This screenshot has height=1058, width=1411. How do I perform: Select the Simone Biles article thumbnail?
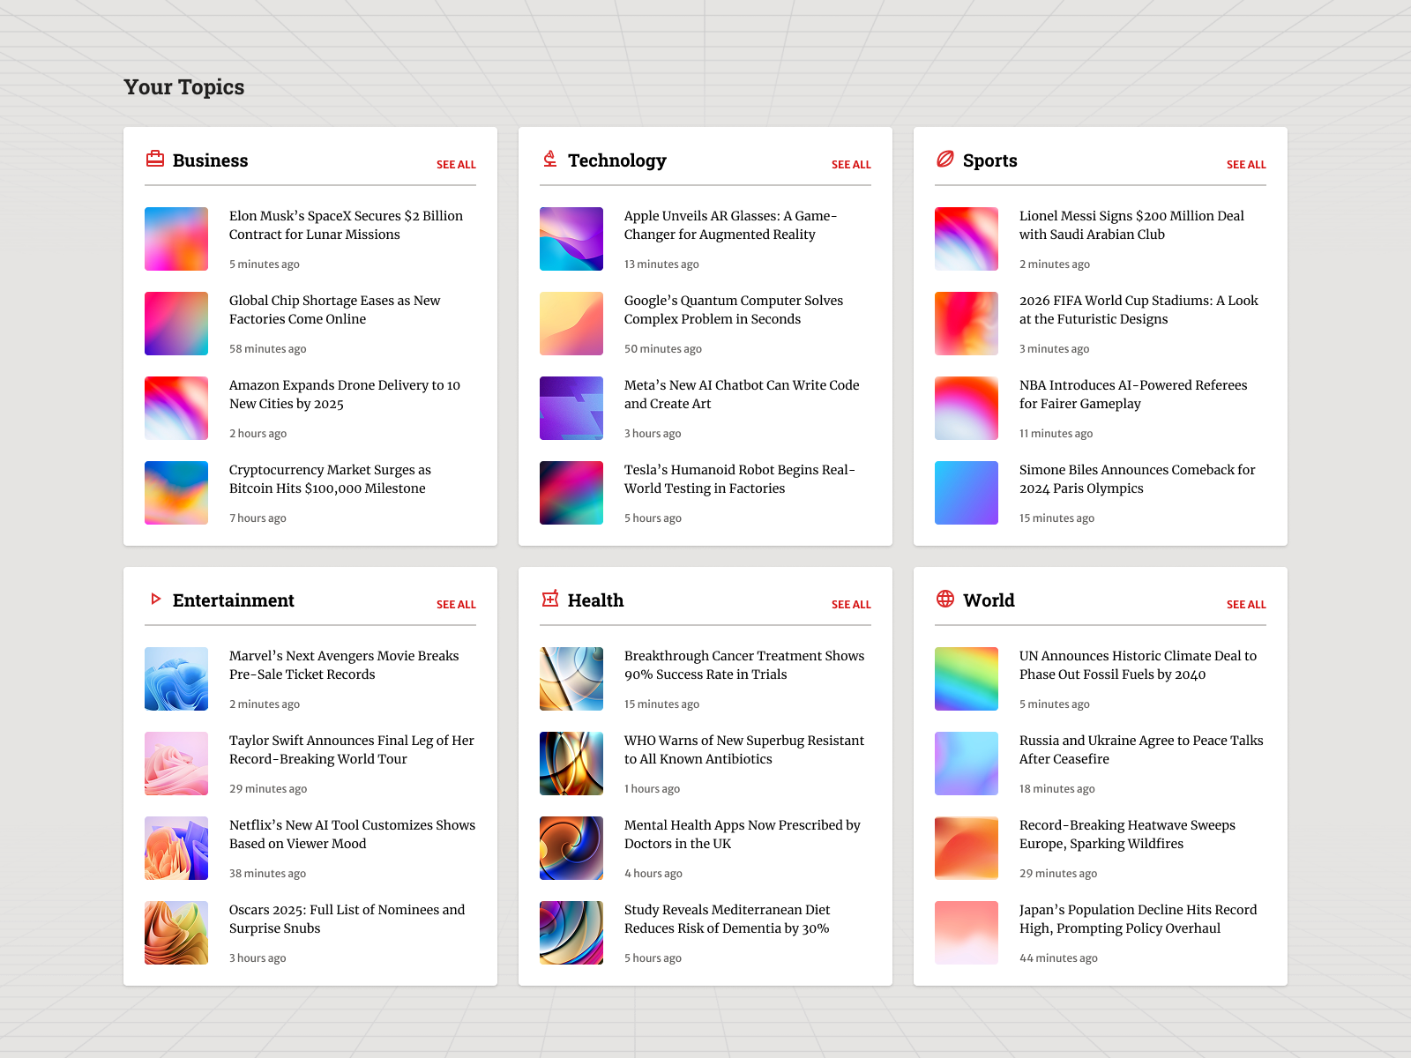967,493
